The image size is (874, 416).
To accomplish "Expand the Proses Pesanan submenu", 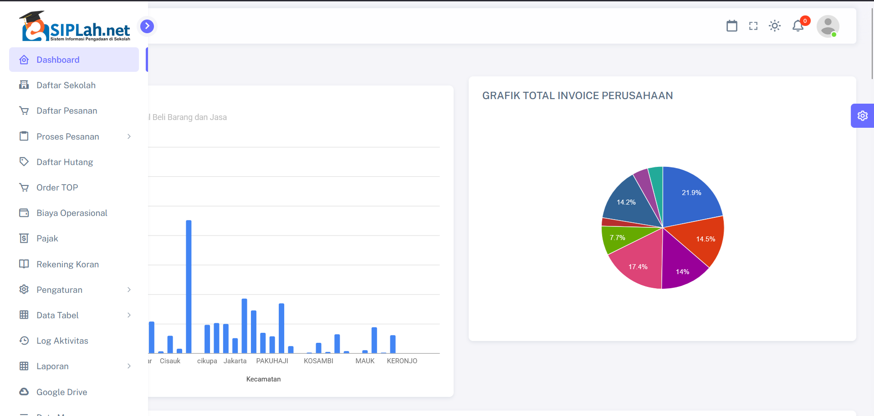I will pos(129,136).
